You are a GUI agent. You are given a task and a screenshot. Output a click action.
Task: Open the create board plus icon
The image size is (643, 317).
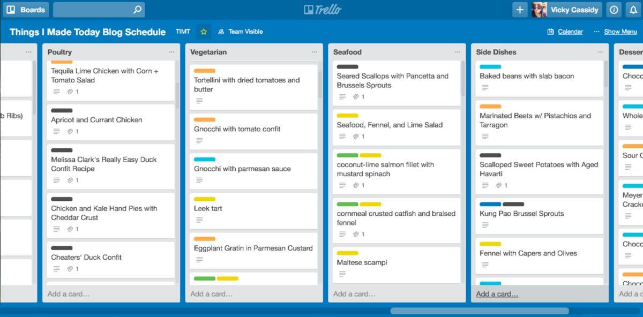click(519, 9)
